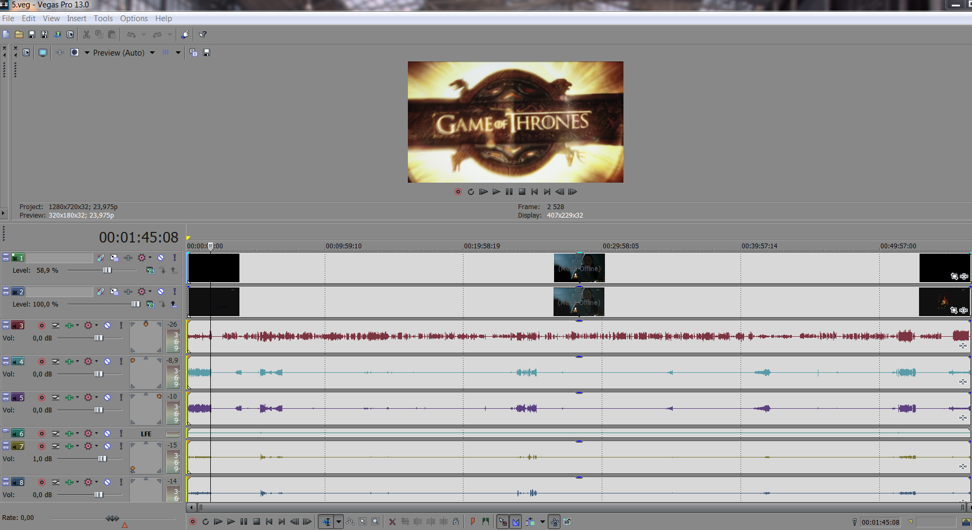
Task: Click Record under the preview window
Action: point(458,192)
